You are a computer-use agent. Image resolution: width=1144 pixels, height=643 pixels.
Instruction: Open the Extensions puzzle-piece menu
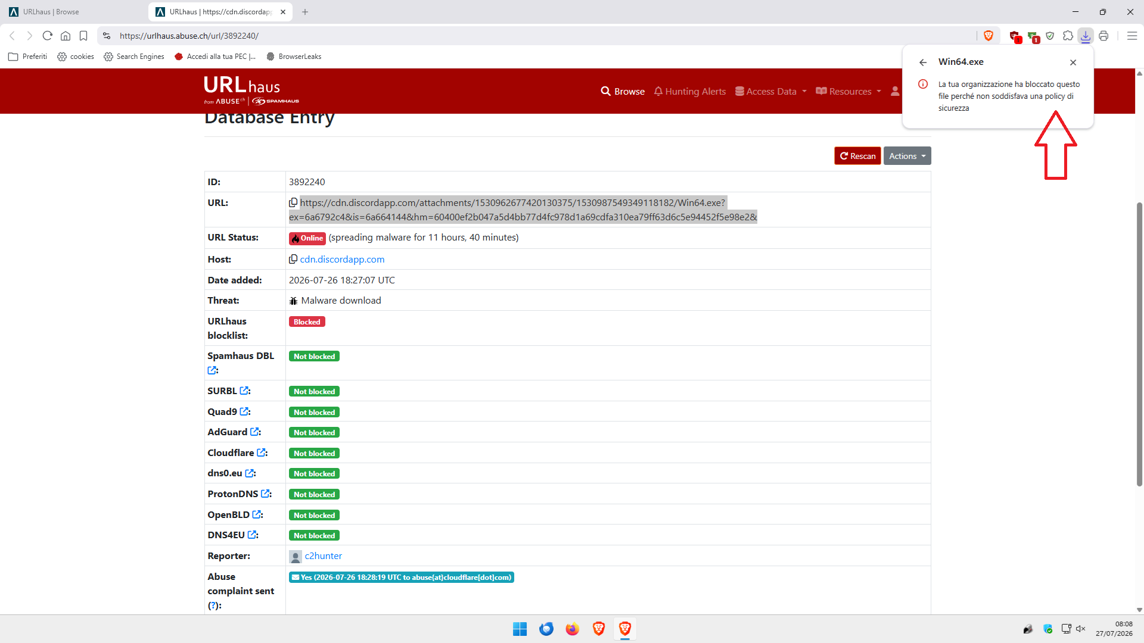(1068, 36)
